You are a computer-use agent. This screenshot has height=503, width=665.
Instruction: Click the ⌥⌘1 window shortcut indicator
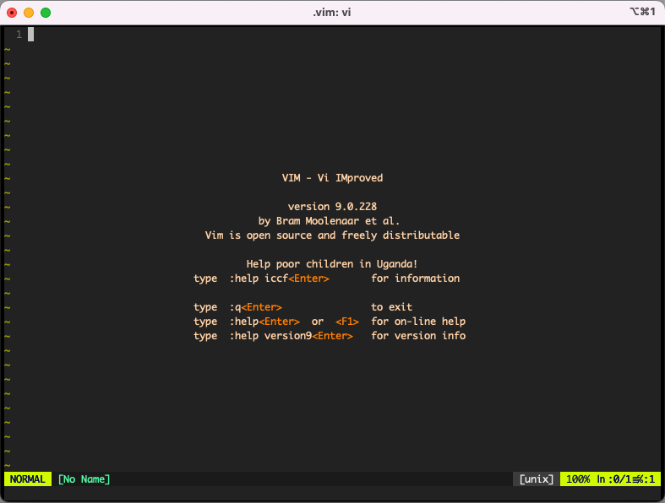642,12
